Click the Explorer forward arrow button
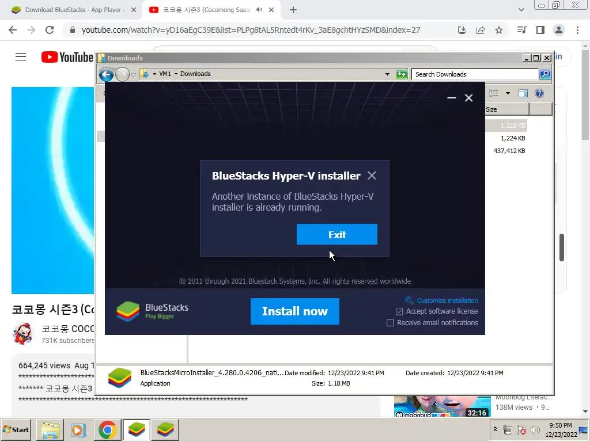The width and height of the screenshot is (590, 442). [122, 74]
